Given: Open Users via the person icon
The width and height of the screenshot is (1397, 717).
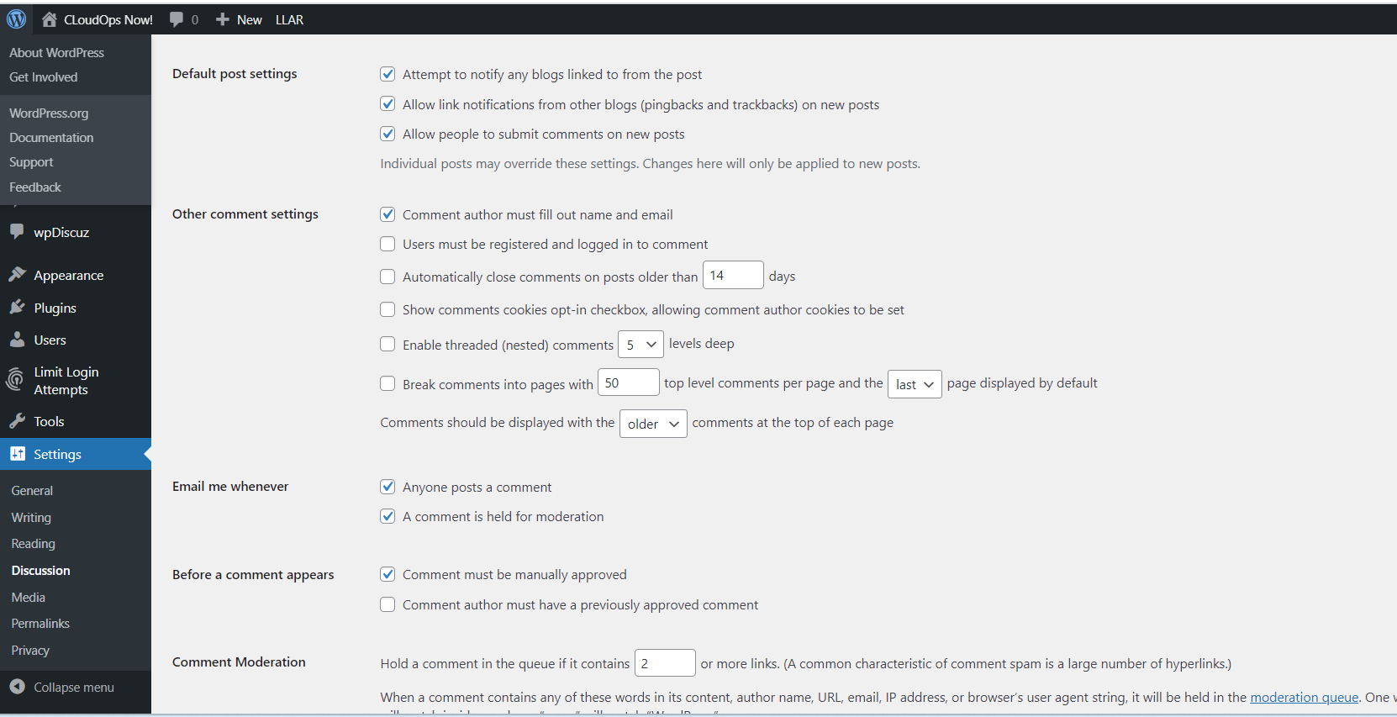Looking at the screenshot, I should coord(17,340).
